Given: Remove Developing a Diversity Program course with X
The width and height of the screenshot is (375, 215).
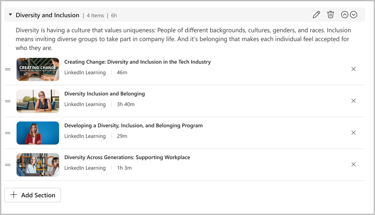Looking at the screenshot, I should click(x=354, y=133).
